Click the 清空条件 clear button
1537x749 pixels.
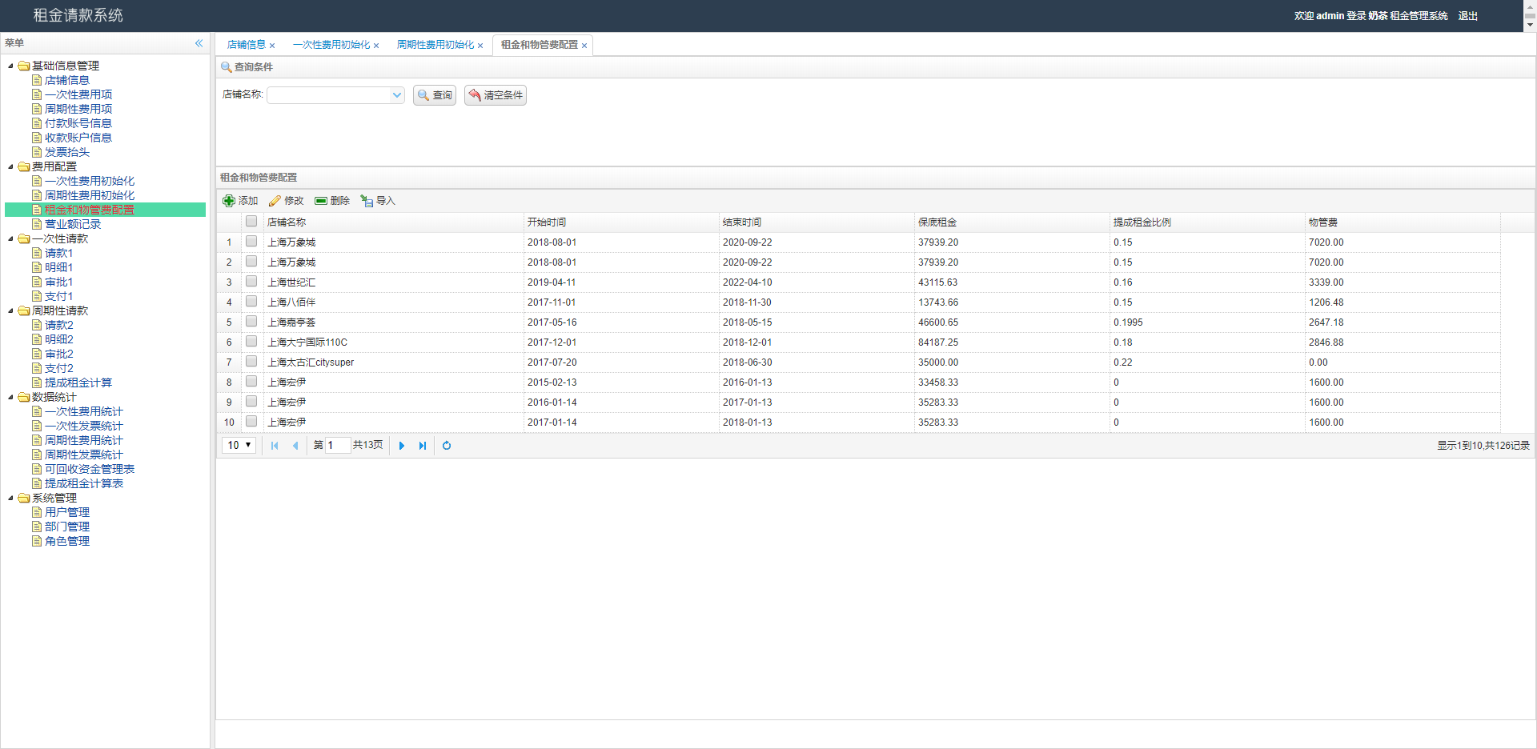click(x=496, y=95)
